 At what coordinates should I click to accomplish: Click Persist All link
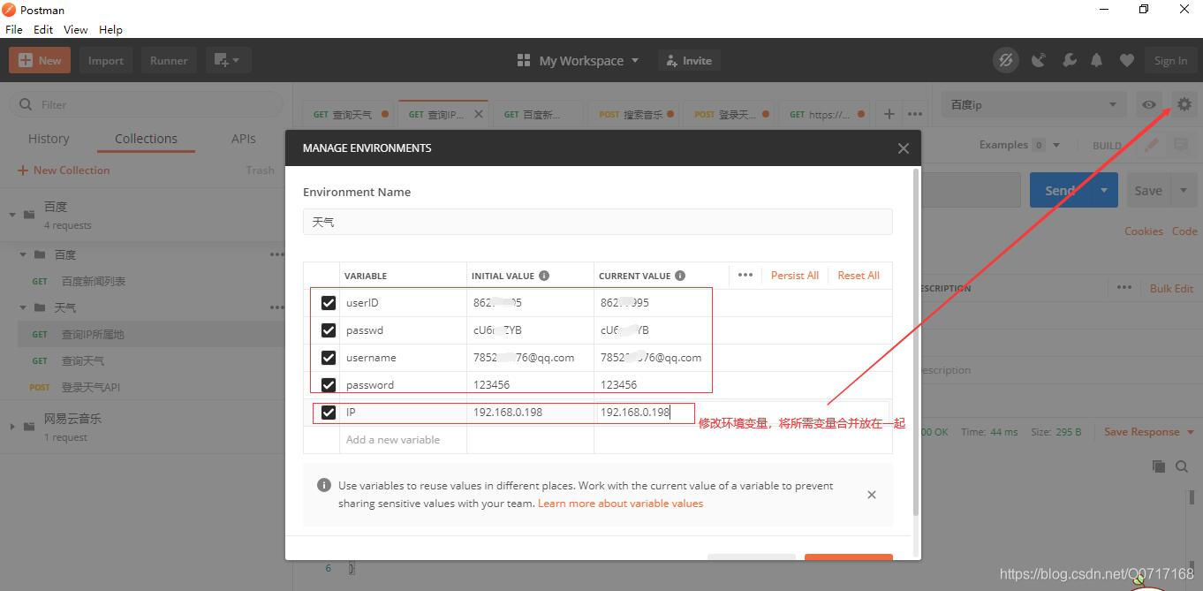click(794, 276)
